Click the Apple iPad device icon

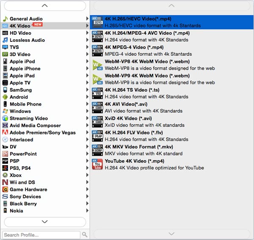5,76
